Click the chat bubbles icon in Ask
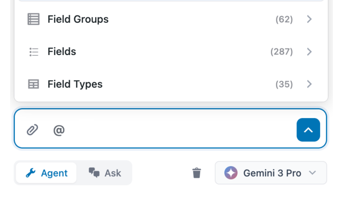The width and height of the screenshot is (343, 201). [x=94, y=173]
